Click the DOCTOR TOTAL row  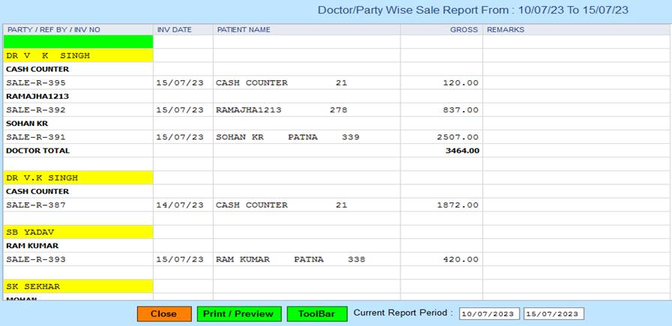coord(37,151)
